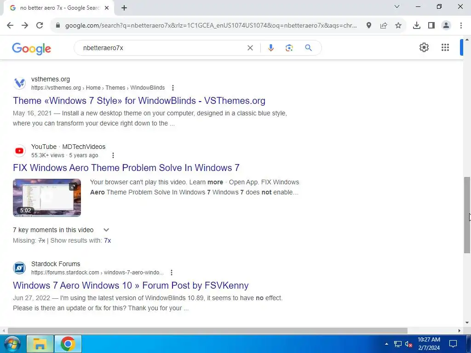Image resolution: width=471 pixels, height=353 pixels.
Task: Open more options for Stardock Forums result
Action: [172, 273]
